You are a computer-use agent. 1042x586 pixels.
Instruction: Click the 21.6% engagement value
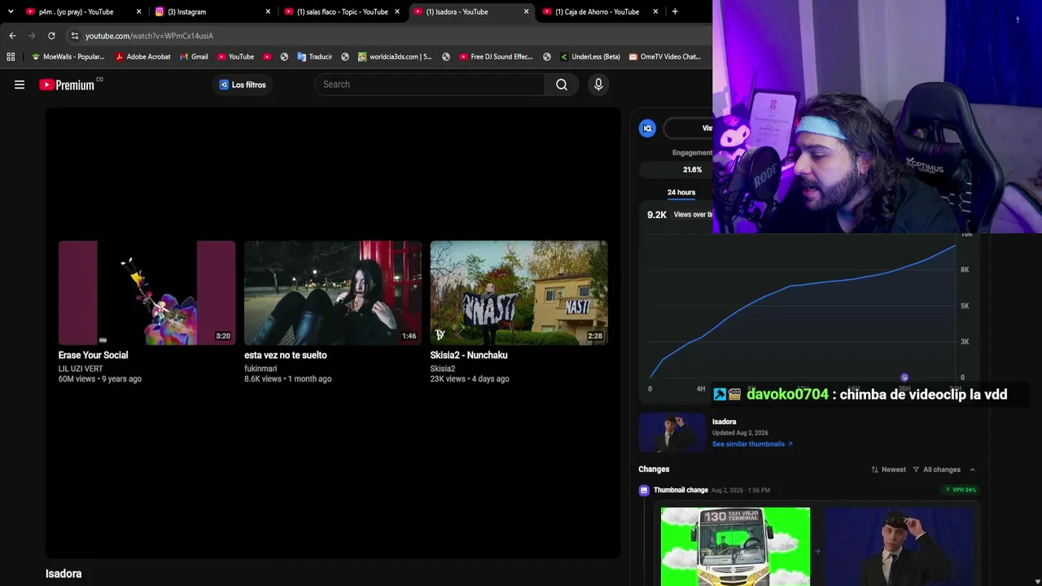pyautogui.click(x=692, y=170)
